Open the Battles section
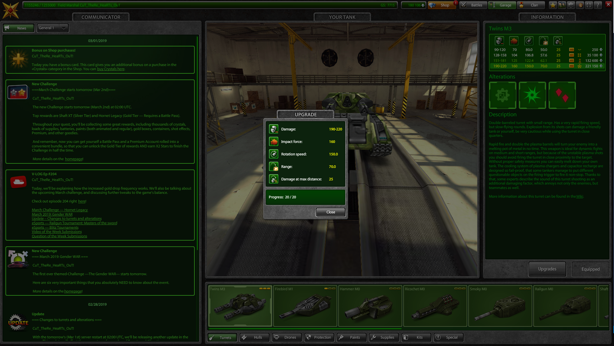 coord(473,5)
